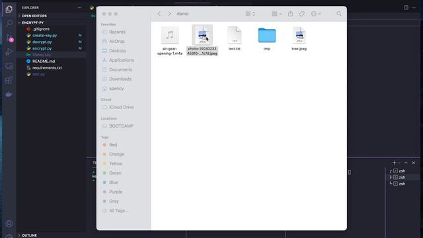The image size is (423, 238).
Task: Select the first zsh terminal
Action: (x=402, y=171)
